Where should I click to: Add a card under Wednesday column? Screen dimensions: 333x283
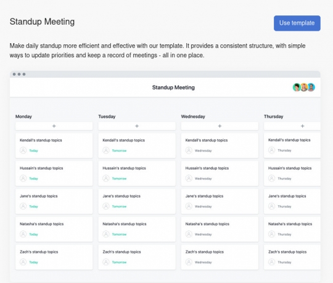pos(220,126)
